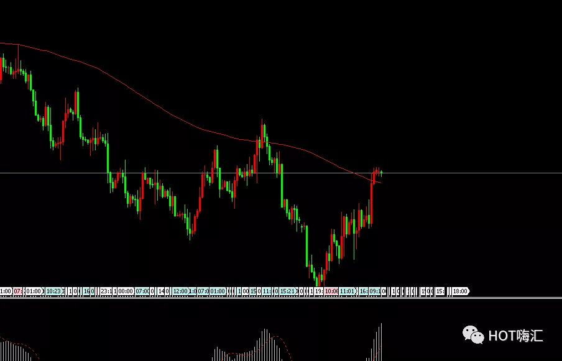Image resolution: width=562 pixels, height=361 pixels.
Task: Click the 18:00 time marker on the timeline
Action: (460, 291)
